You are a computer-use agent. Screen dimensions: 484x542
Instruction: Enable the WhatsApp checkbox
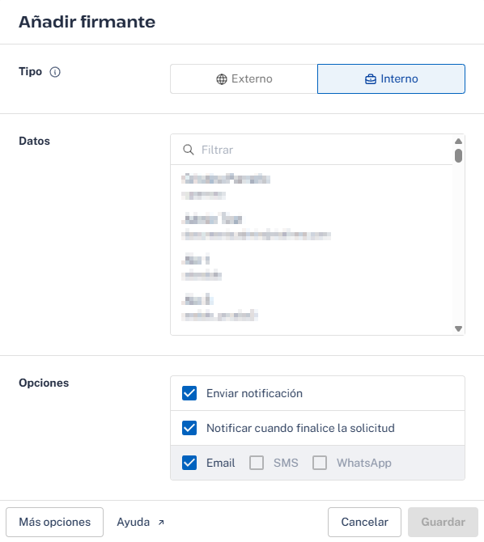tap(320, 463)
